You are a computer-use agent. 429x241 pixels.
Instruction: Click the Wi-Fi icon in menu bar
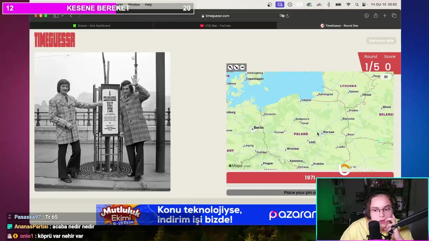349,4
